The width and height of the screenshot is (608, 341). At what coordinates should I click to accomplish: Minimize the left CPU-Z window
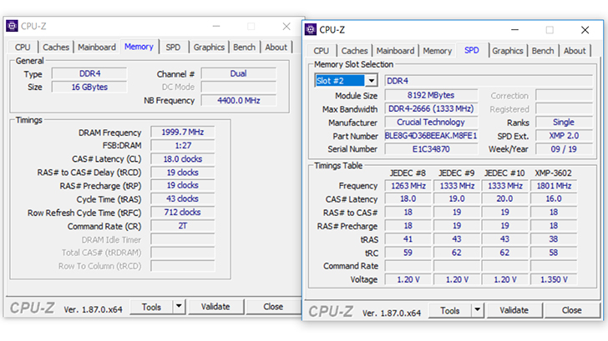216,27
